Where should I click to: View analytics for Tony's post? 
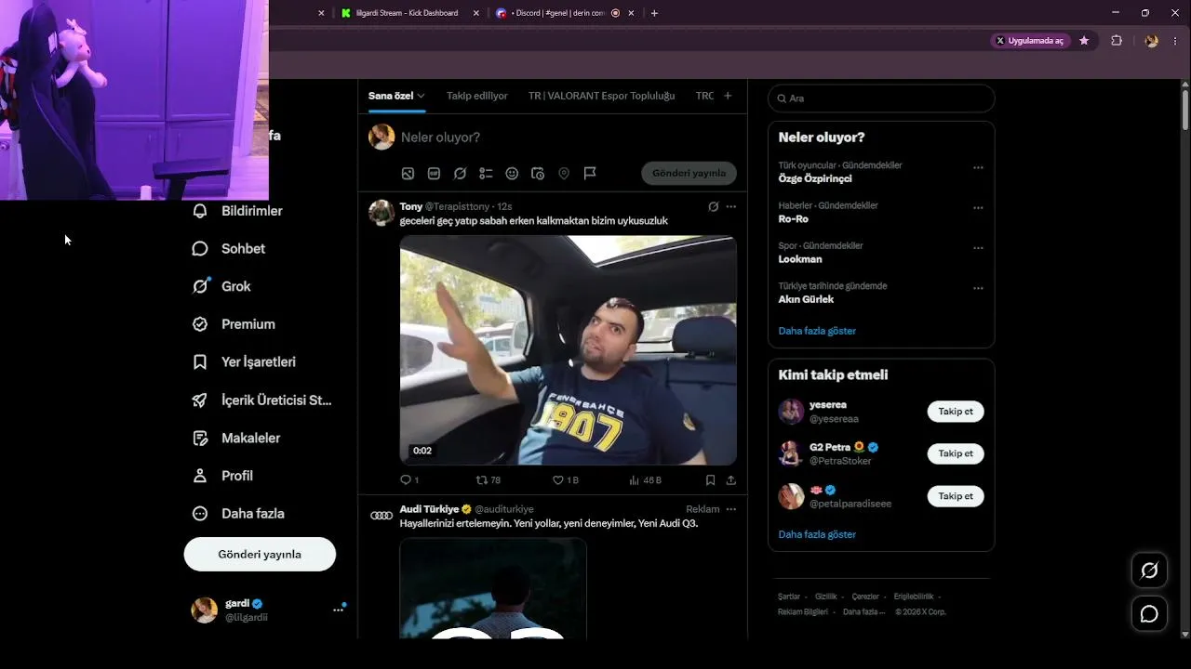click(x=635, y=480)
